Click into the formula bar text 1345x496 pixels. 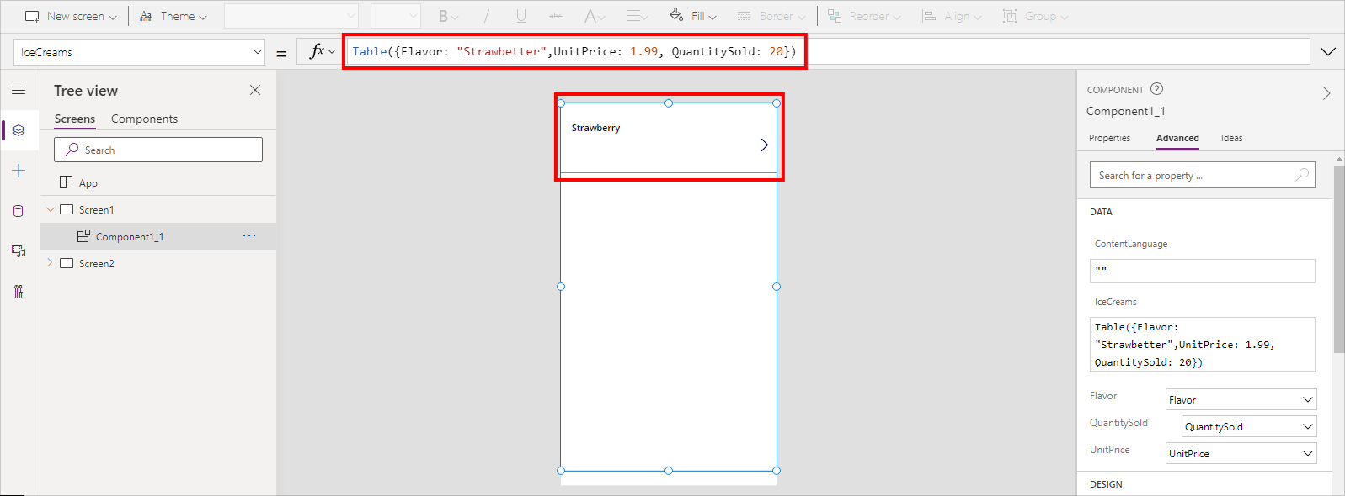(x=574, y=51)
